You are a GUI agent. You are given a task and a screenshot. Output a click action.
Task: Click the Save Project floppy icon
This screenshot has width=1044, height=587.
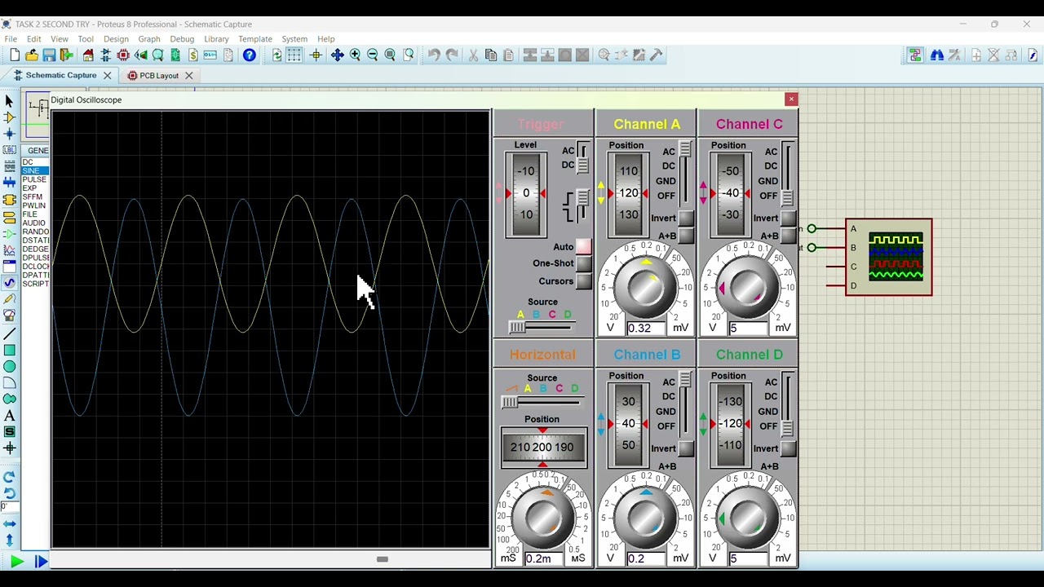coord(49,55)
